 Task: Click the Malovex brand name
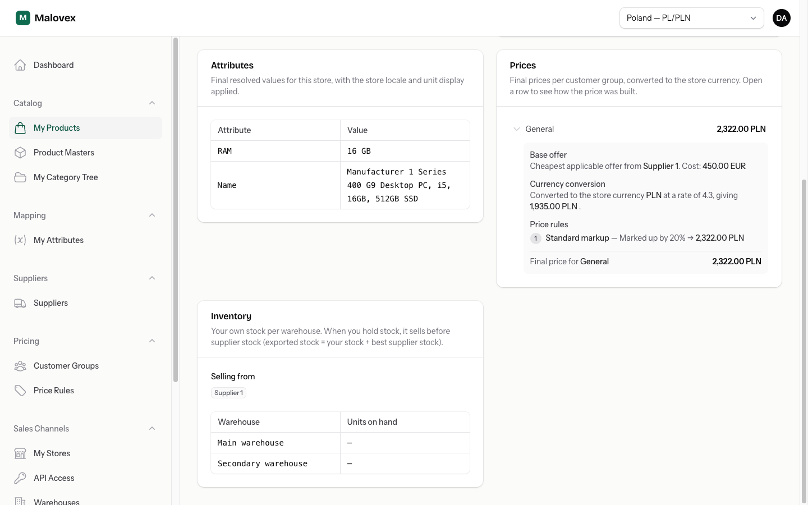pyautogui.click(x=55, y=18)
